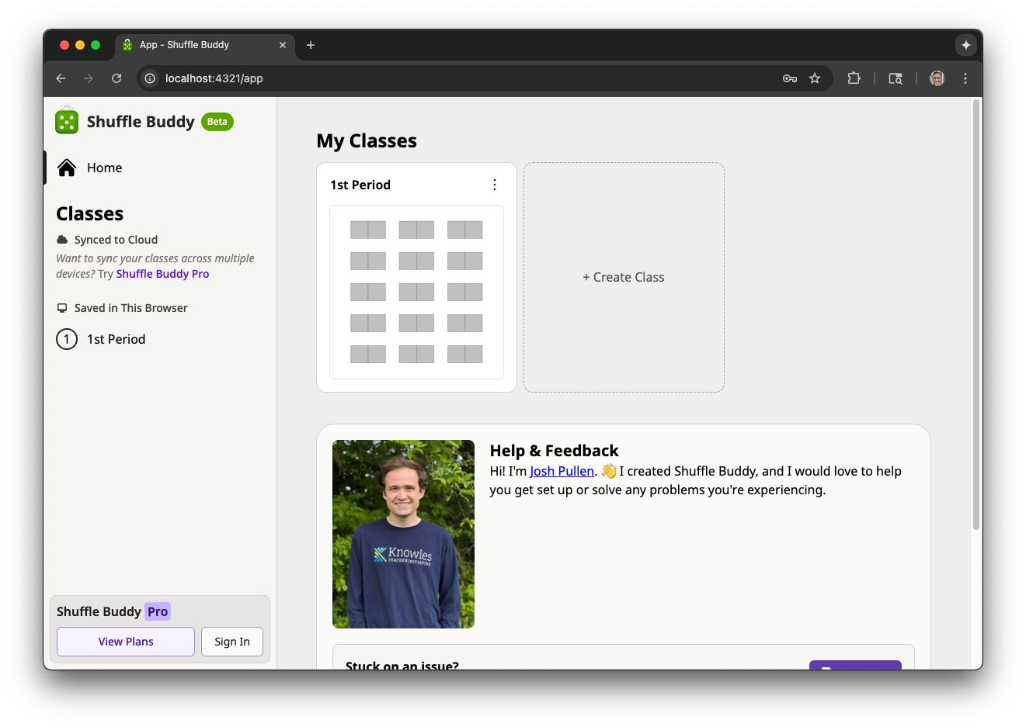Bookmark this page with the star icon
Screen dimensions: 1026x727
tap(815, 78)
